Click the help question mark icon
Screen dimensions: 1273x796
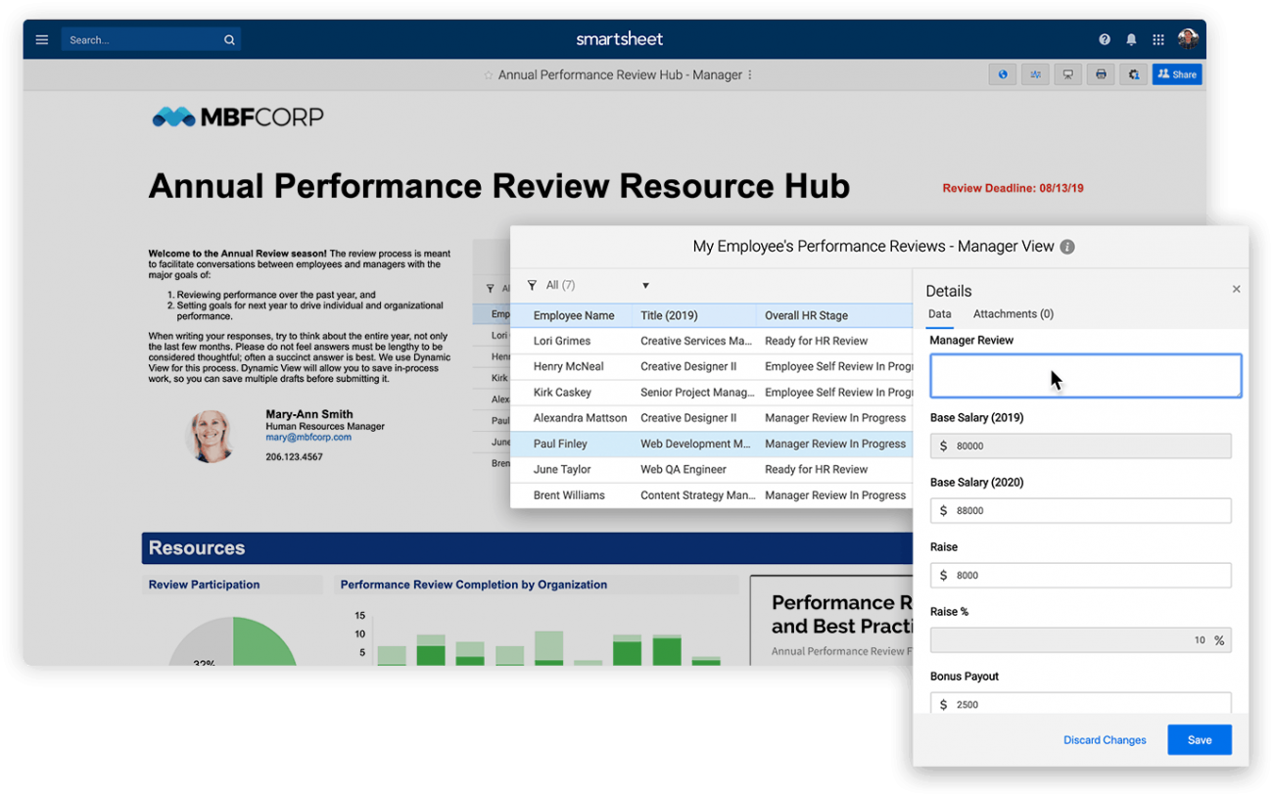click(1104, 39)
